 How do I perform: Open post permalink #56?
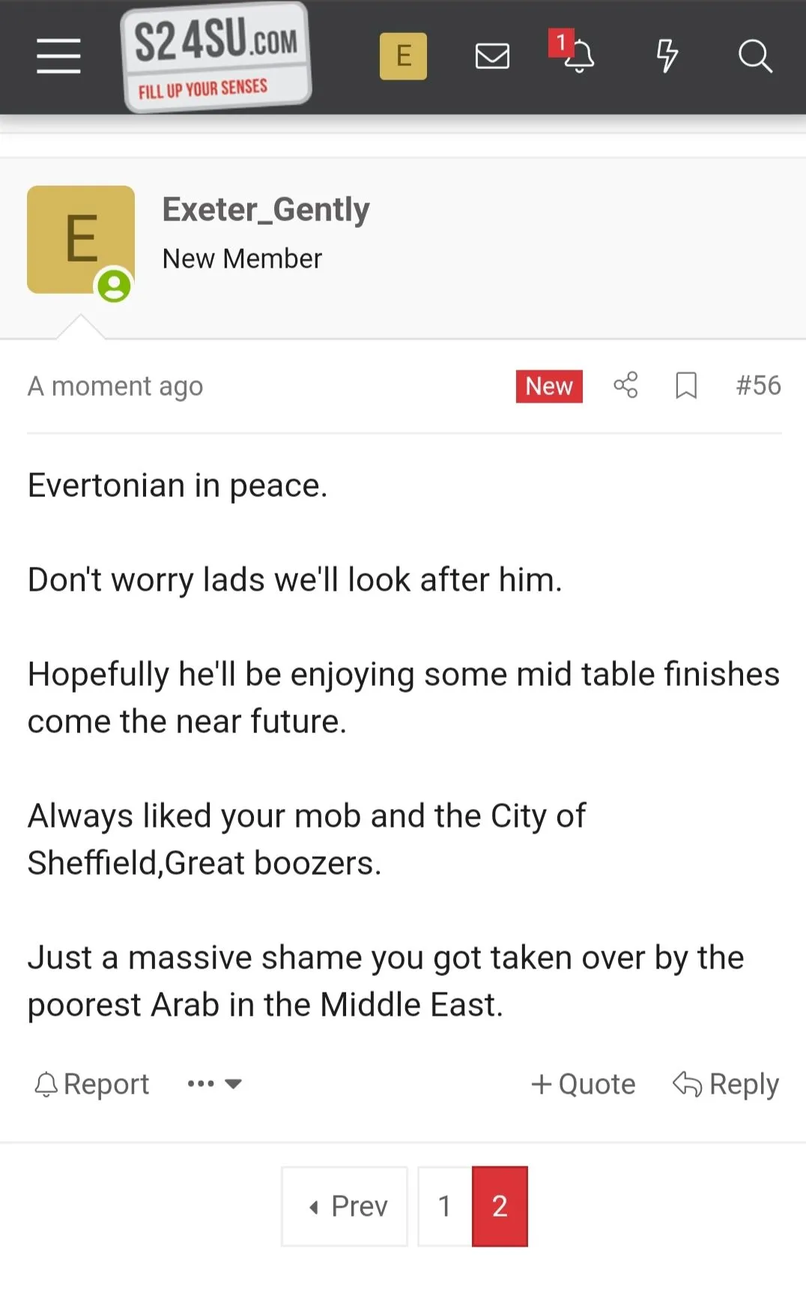[758, 385]
